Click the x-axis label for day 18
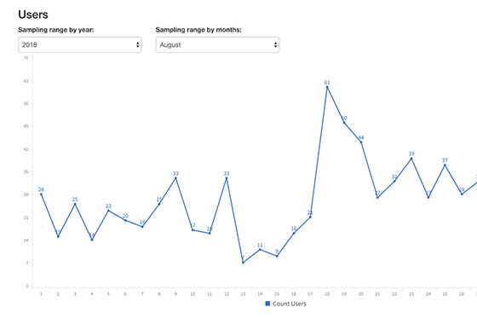Viewport: 477px width, 319px height. pos(327,294)
